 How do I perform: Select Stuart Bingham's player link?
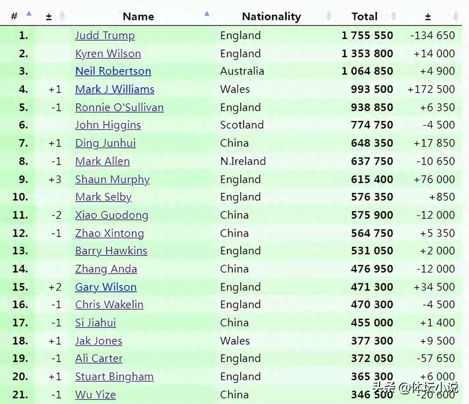coord(114,377)
